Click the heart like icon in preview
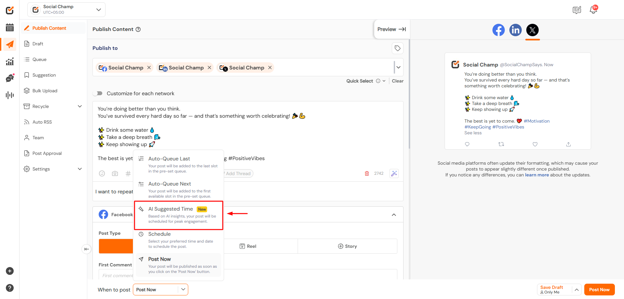Viewport: 624px width, 299px height. click(x=535, y=144)
